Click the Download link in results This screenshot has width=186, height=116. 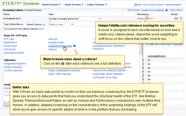coord(178,45)
